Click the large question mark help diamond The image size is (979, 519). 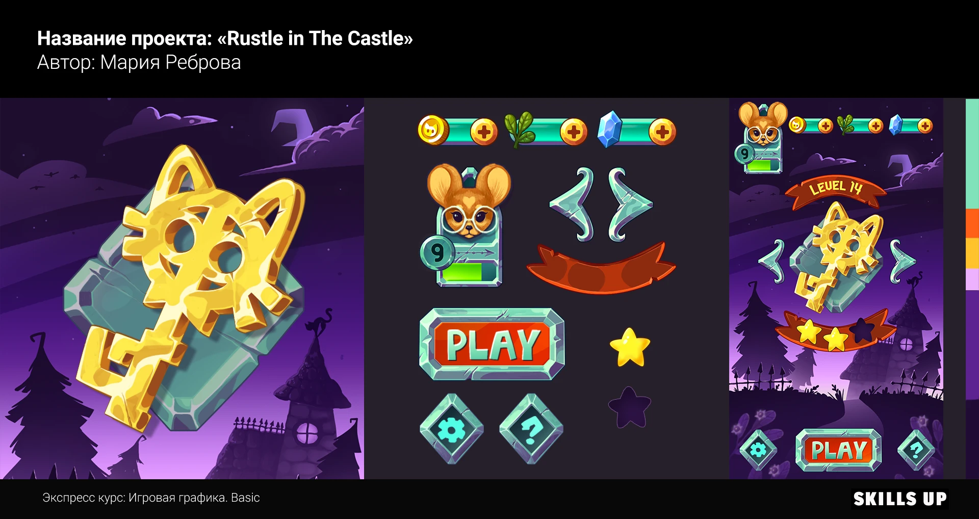pyautogui.click(x=531, y=429)
